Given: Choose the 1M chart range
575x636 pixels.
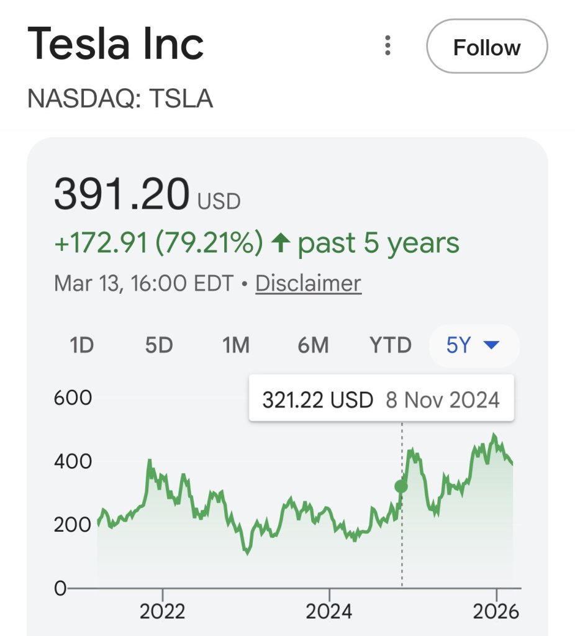Looking at the screenshot, I should pos(236,345).
